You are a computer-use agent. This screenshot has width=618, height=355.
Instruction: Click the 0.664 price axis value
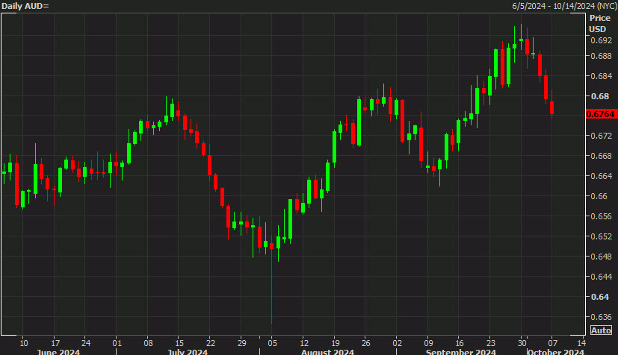point(601,176)
